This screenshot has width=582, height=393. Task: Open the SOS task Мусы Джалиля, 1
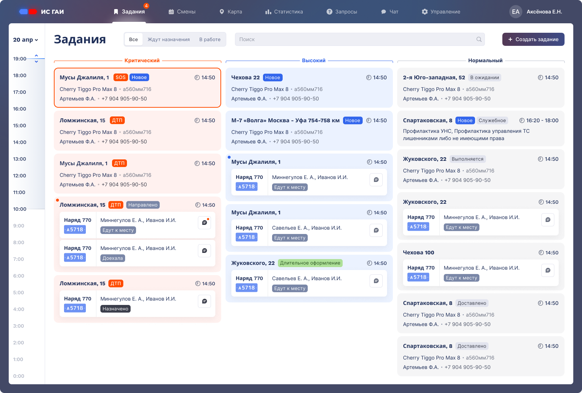click(x=137, y=88)
